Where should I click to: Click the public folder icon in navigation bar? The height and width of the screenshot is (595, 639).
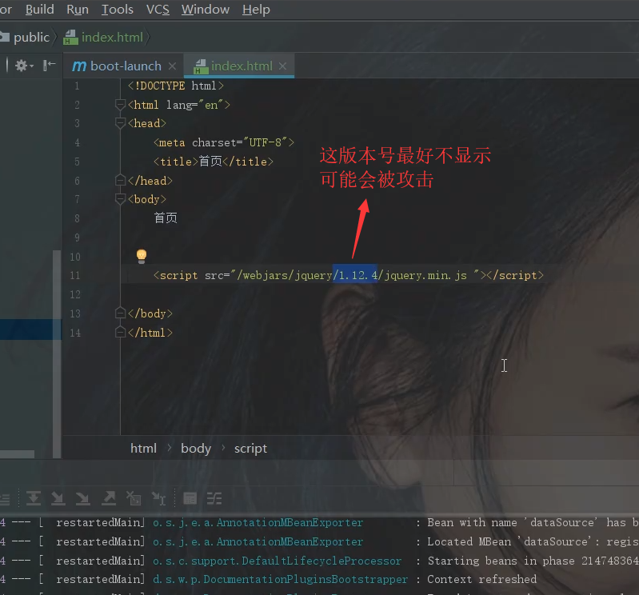pos(5,37)
